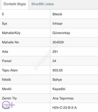Click the Mevkii row label
Viewport: 98px width, 112px height.
tap(7, 89)
